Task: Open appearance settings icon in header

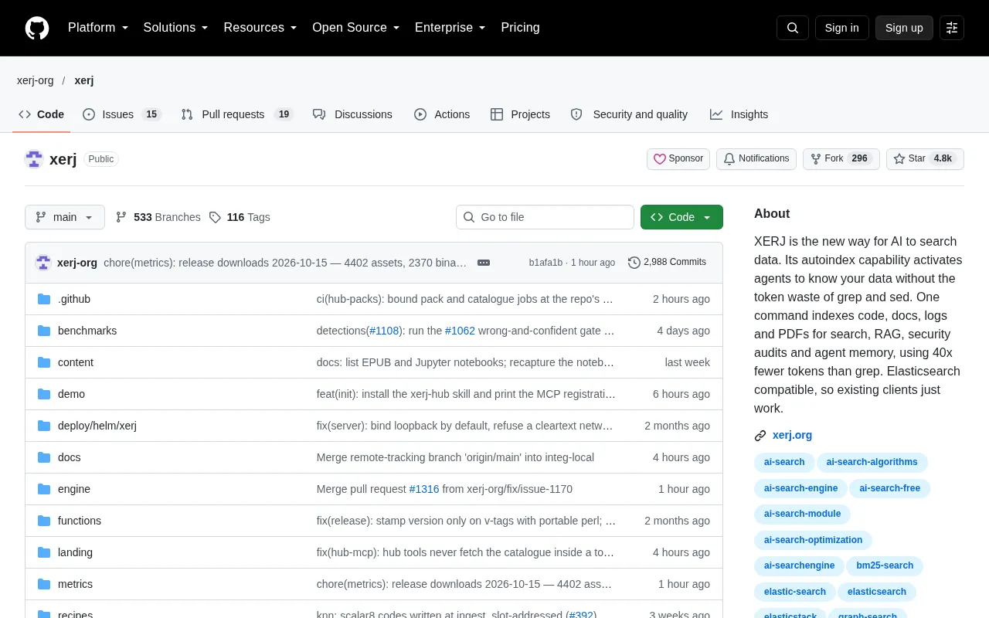Action: 952,28
